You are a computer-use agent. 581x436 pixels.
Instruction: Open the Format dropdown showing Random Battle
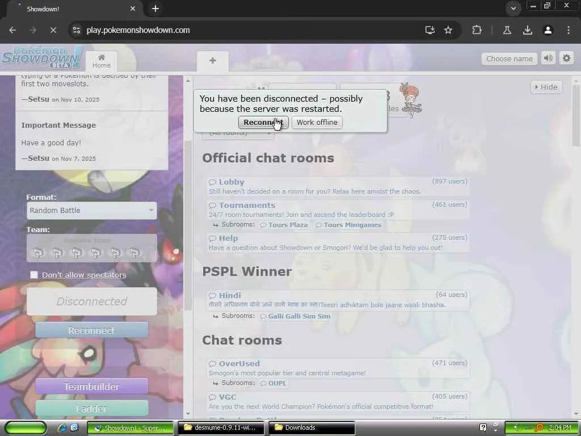click(91, 210)
